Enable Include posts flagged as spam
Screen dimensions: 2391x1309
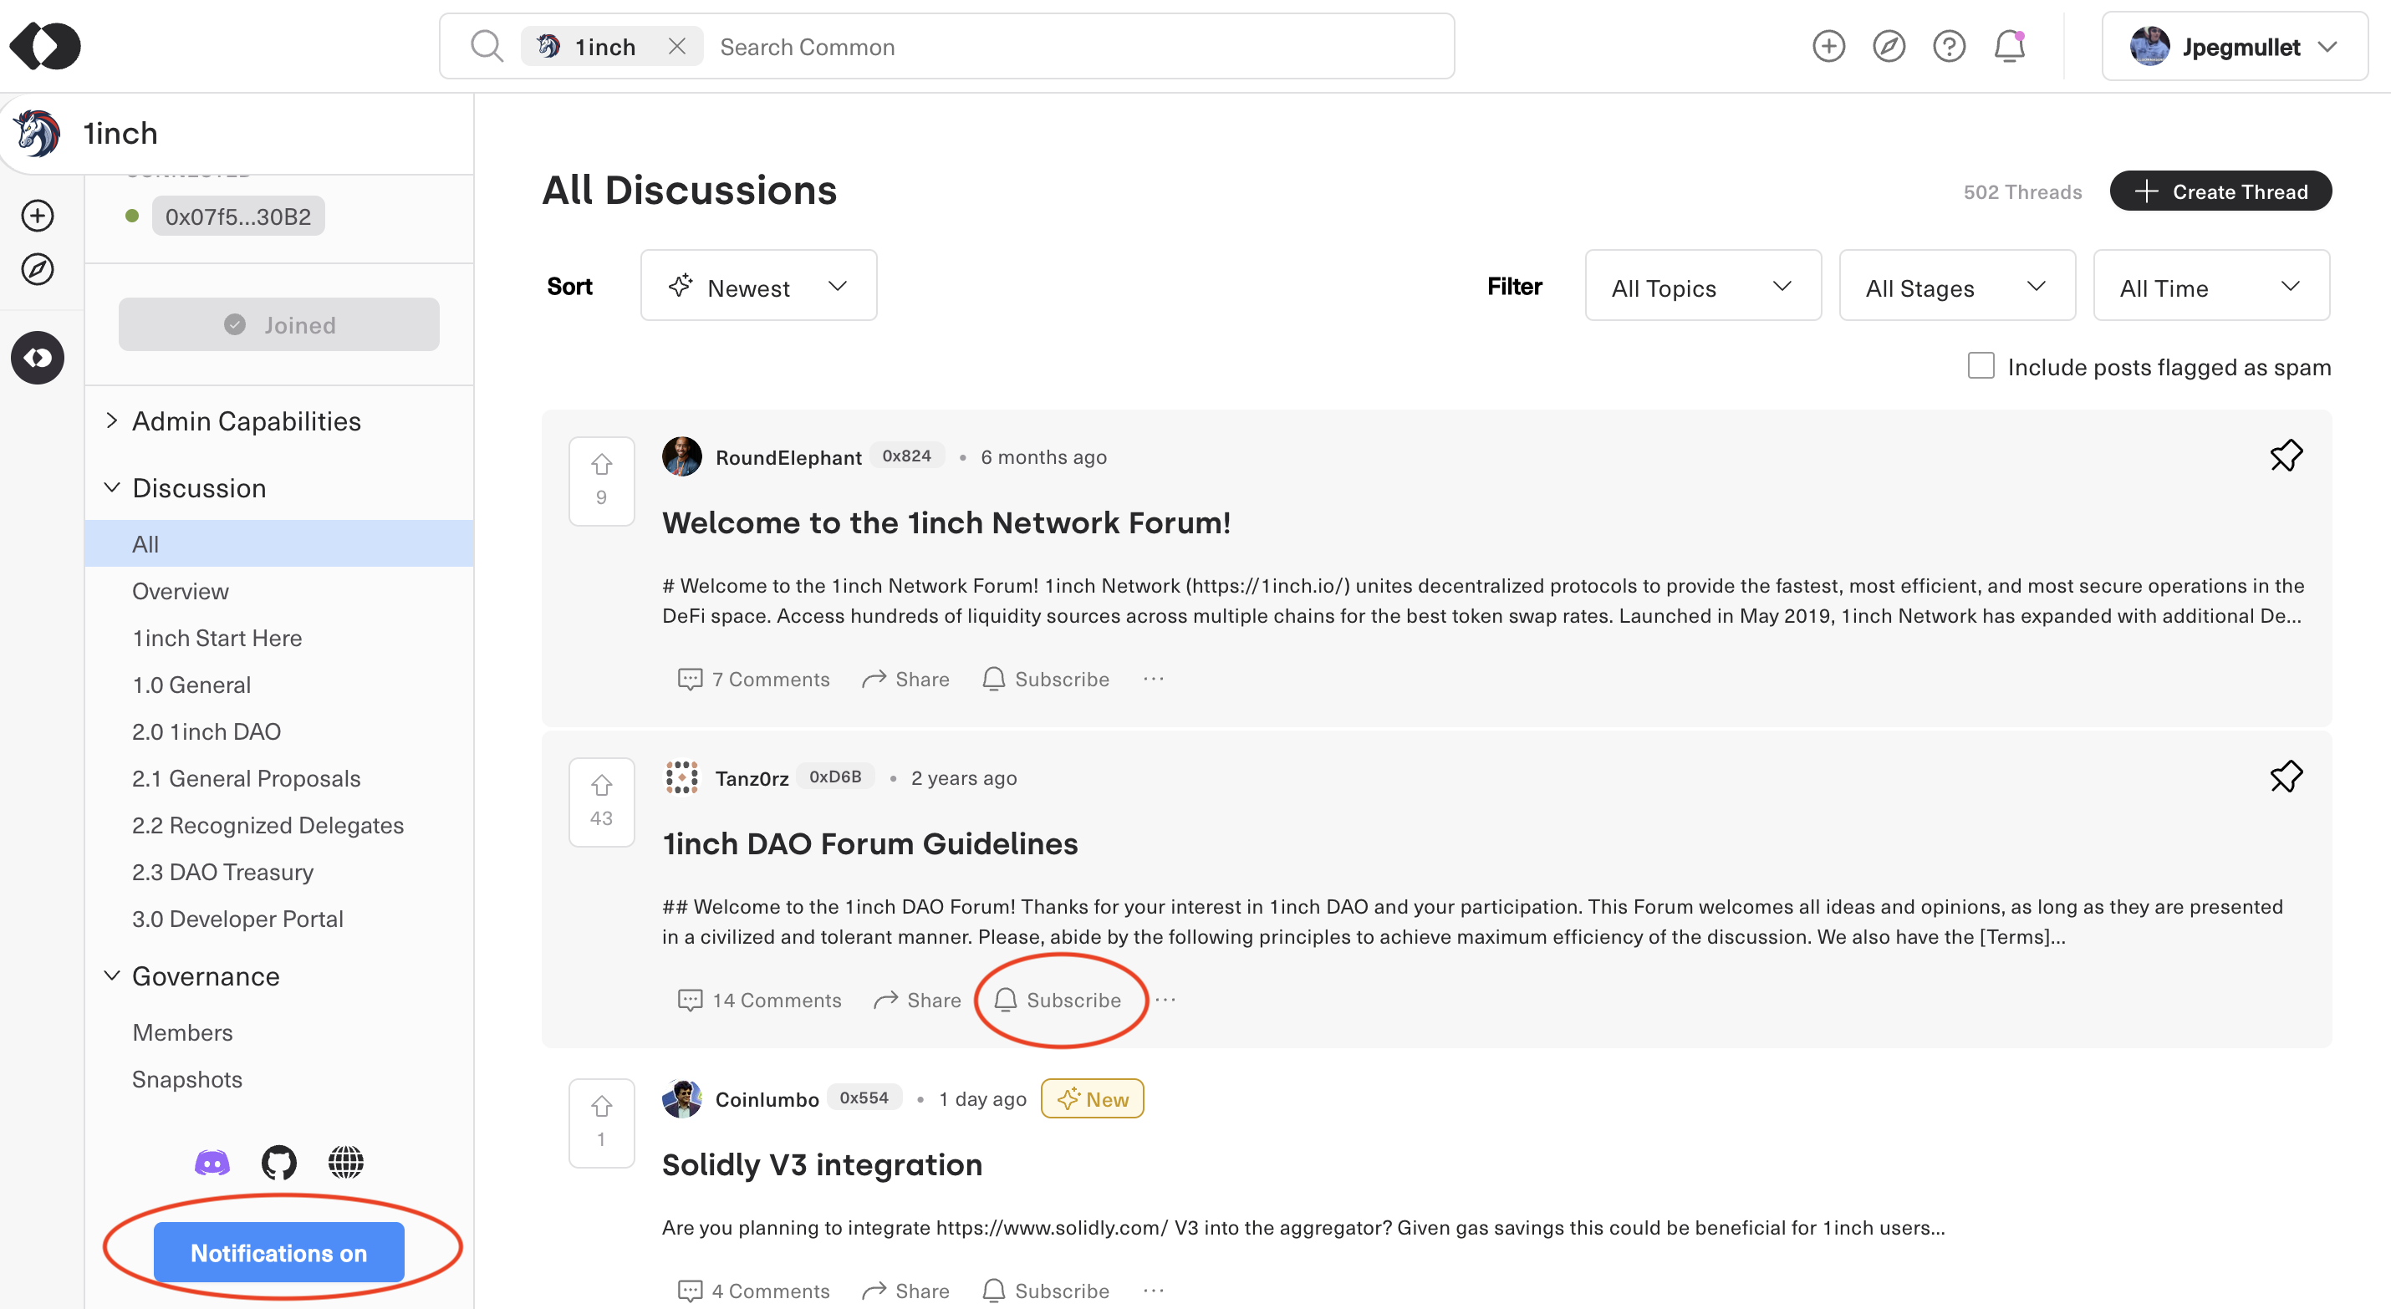tap(1980, 366)
